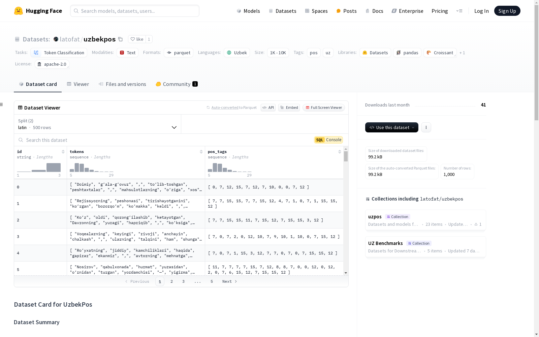Open the Use this dataset dropdown
The image size is (539, 337).
pyautogui.click(x=392, y=127)
